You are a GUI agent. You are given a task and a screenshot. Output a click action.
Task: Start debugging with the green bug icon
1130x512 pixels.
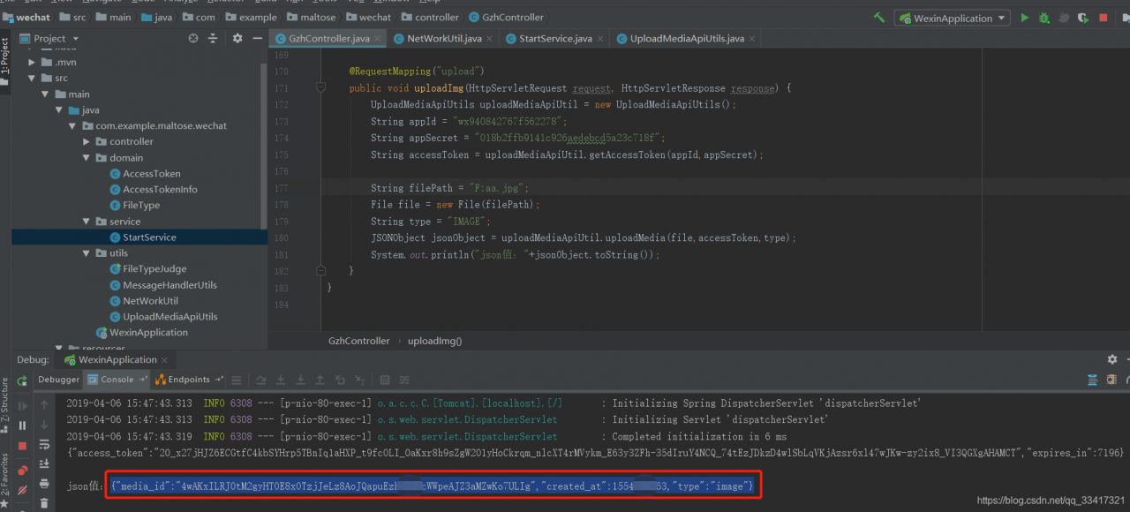click(1044, 18)
